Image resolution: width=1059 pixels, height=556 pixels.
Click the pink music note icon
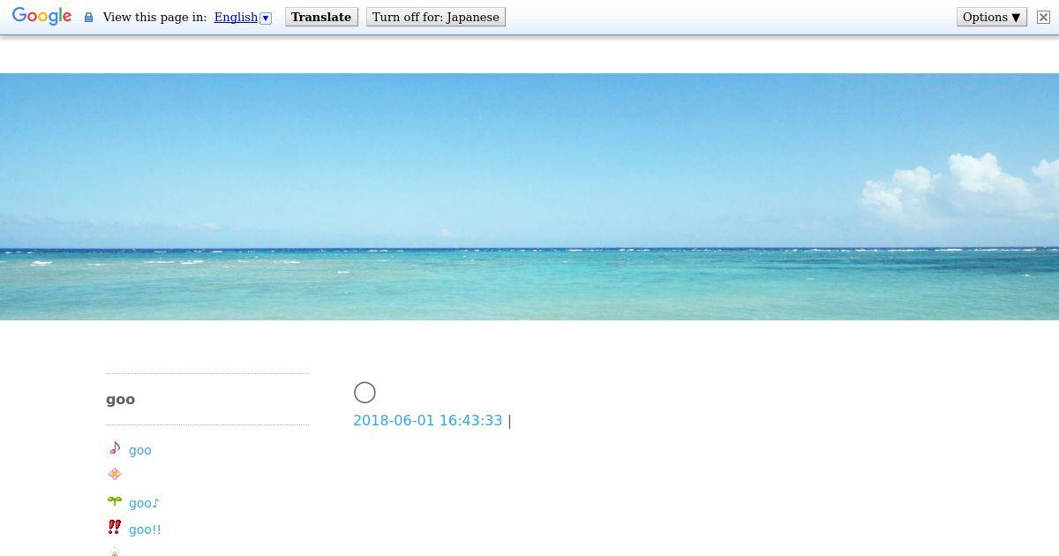coord(115,448)
